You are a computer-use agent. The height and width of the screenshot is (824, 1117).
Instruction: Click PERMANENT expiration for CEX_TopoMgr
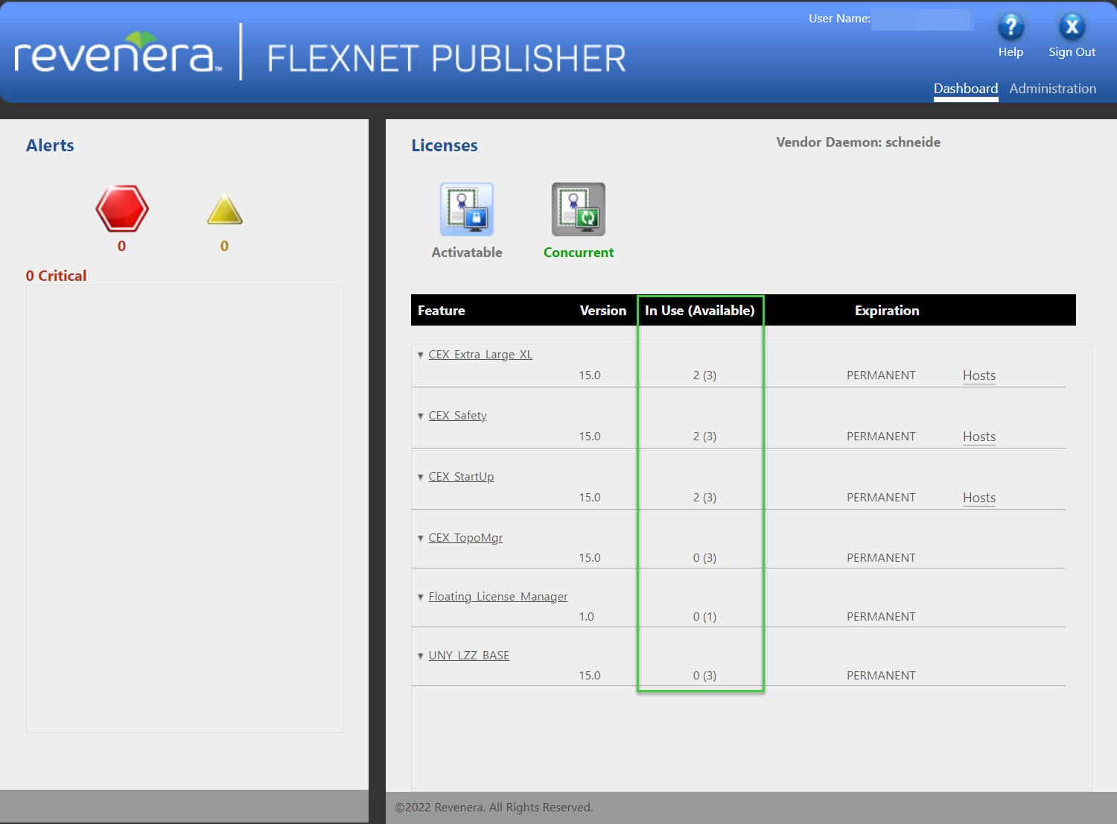(881, 558)
